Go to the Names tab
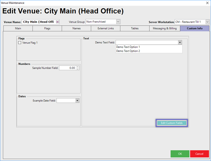The width and height of the screenshot is (211, 161). (77, 29)
